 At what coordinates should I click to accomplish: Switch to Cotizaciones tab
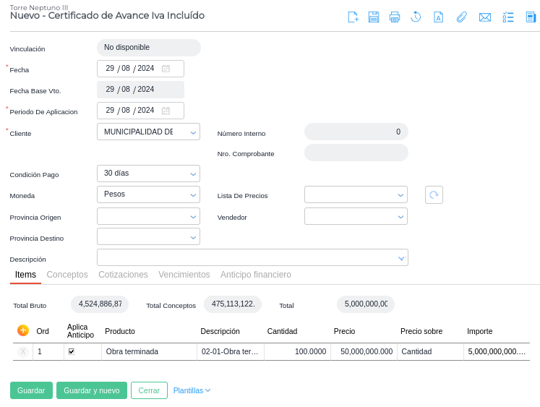point(123,275)
